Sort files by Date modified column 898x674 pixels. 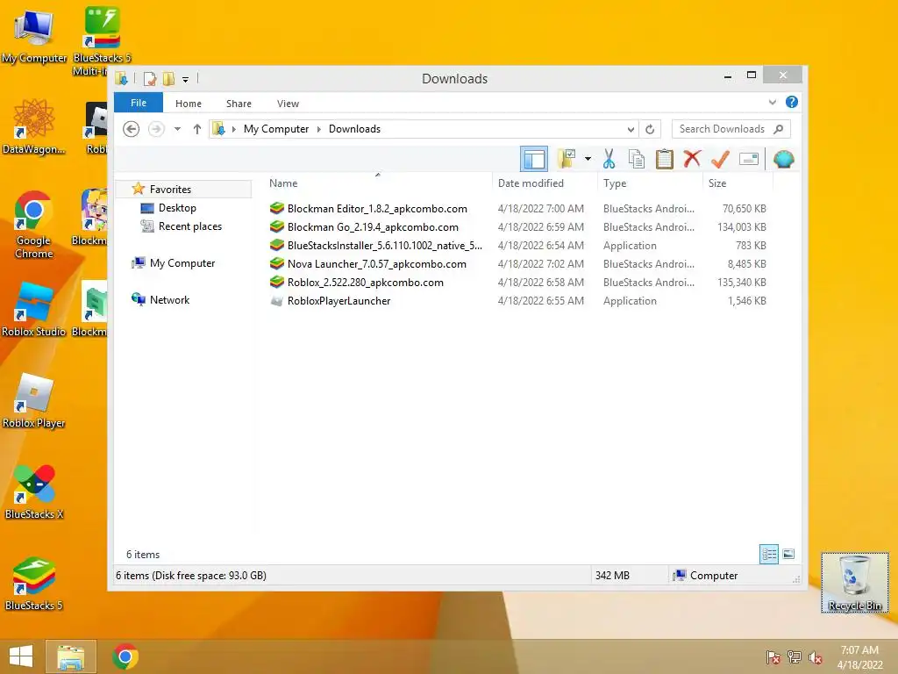[531, 183]
